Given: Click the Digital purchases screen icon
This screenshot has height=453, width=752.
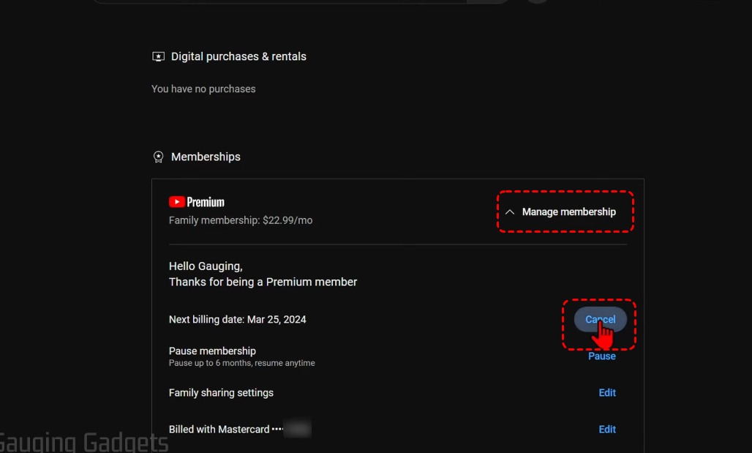Looking at the screenshot, I should coord(158,56).
